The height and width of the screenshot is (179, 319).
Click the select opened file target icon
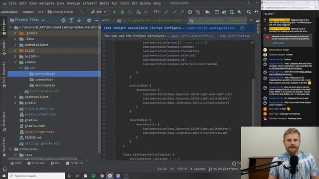[63, 20]
